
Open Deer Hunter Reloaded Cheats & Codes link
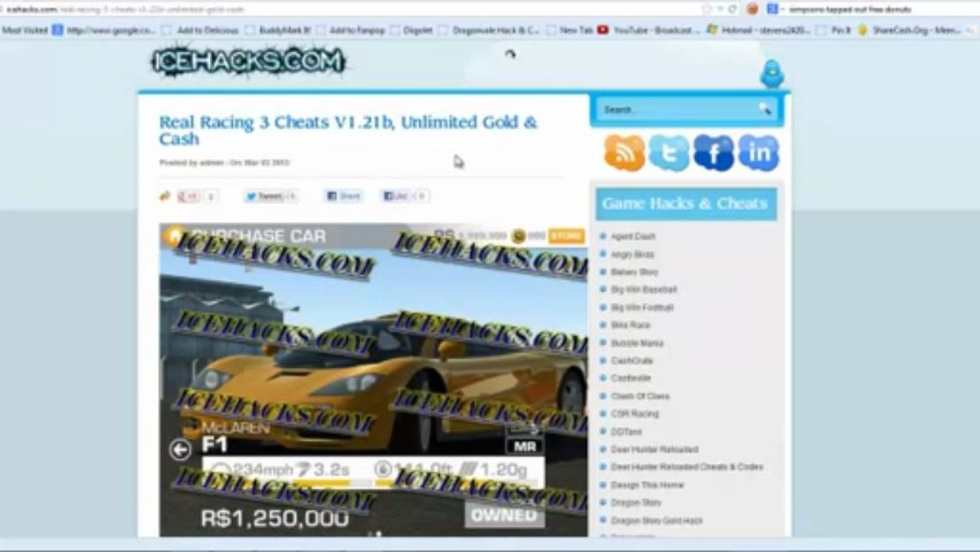[687, 467]
